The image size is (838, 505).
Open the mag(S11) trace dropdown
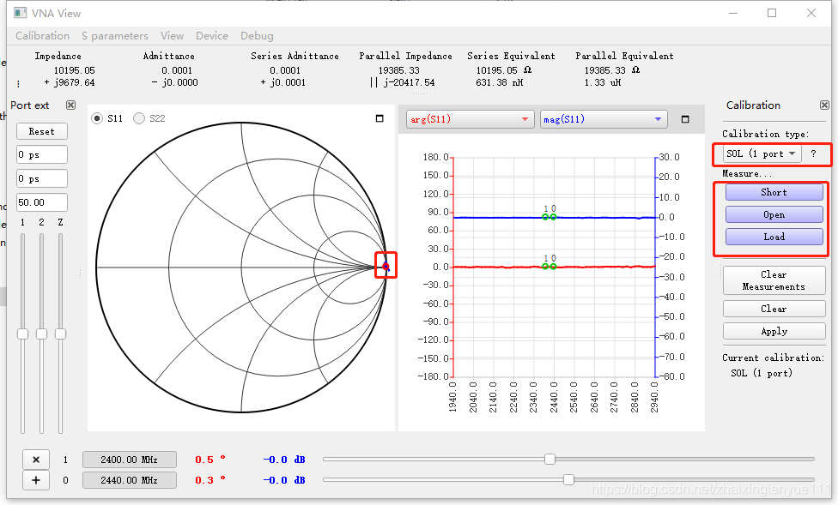[x=604, y=119]
